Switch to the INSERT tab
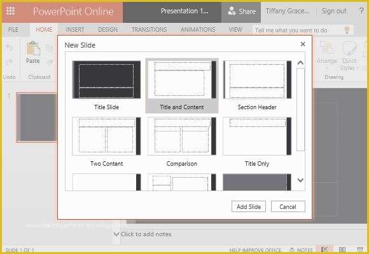The height and width of the screenshot is (254, 369). [75, 30]
